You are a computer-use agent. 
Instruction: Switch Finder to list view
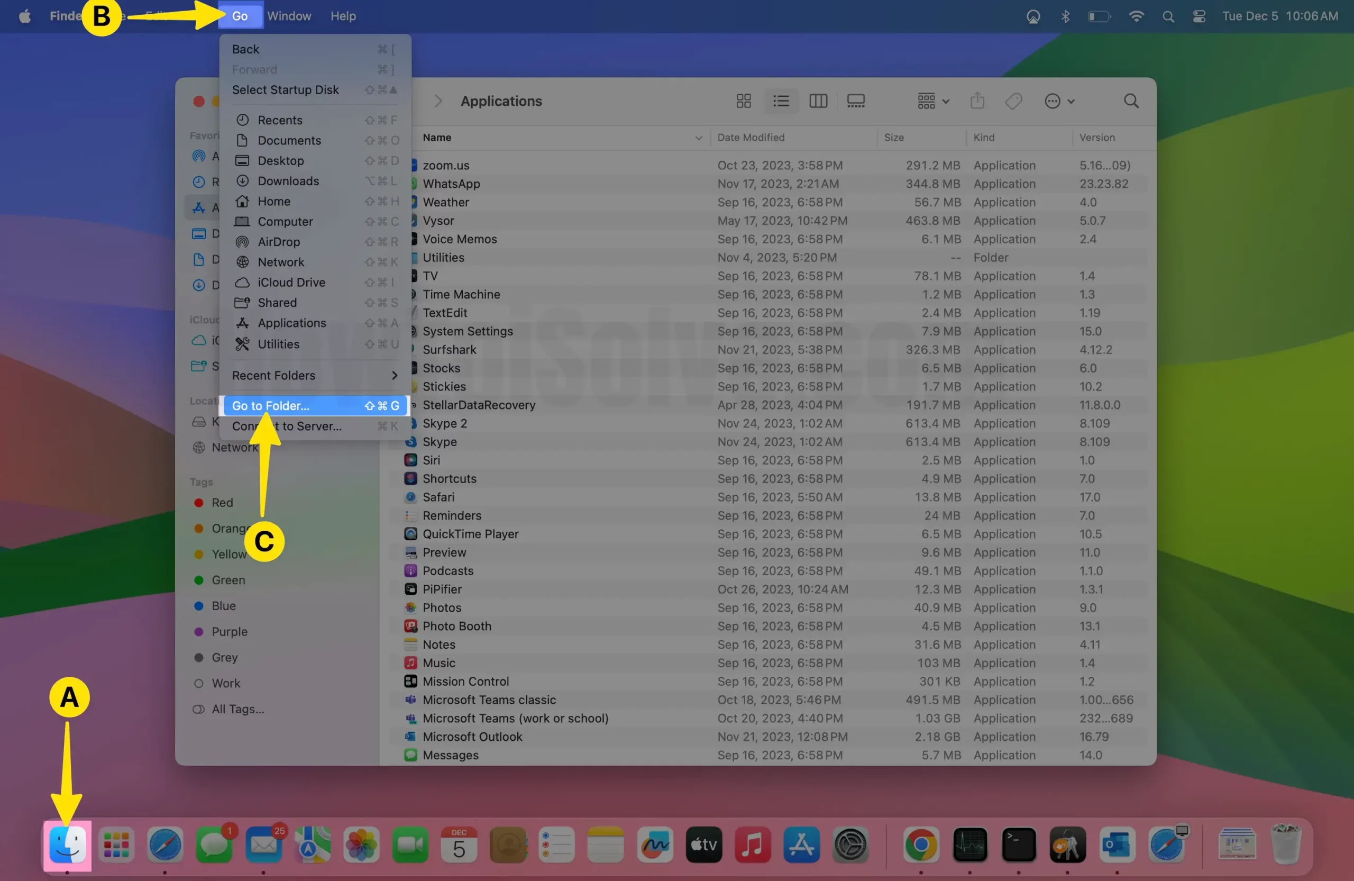tap(781, 101)
